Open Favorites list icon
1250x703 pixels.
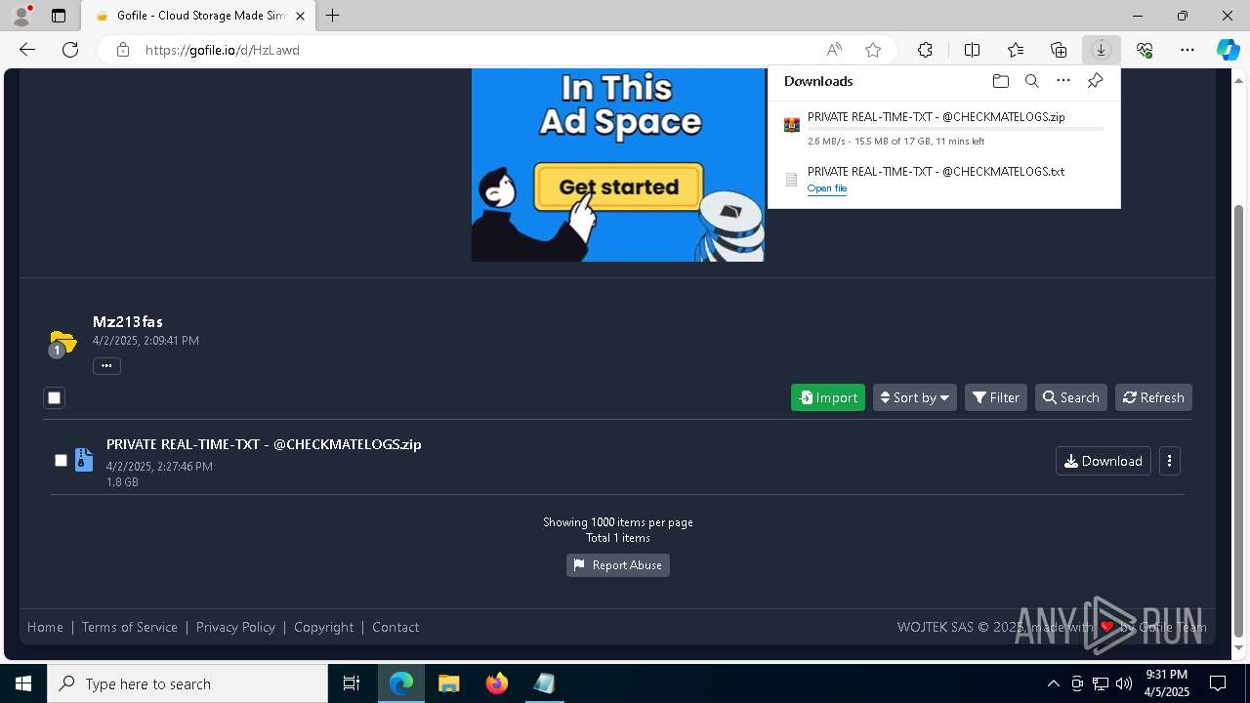[x=1016, y=50]
